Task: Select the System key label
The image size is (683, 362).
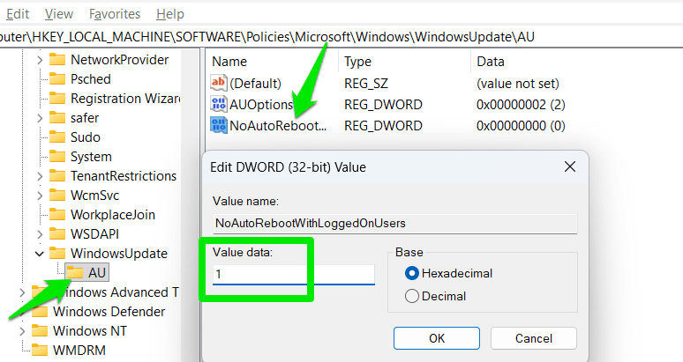Action: click(x=91, y=157)
